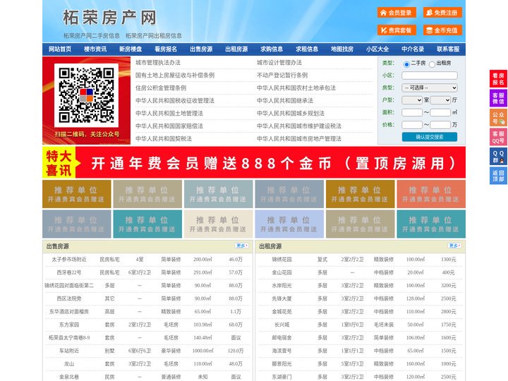
Task: Open the 出租房源 nav menu item
Action: point(236,49)
